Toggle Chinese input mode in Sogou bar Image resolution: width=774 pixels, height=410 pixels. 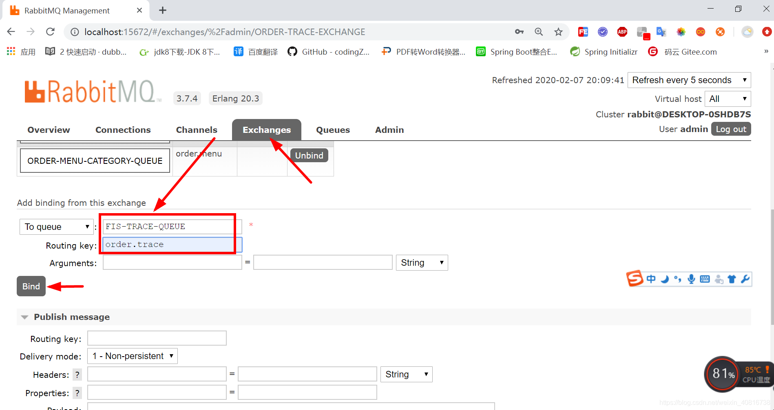(651, 279)
